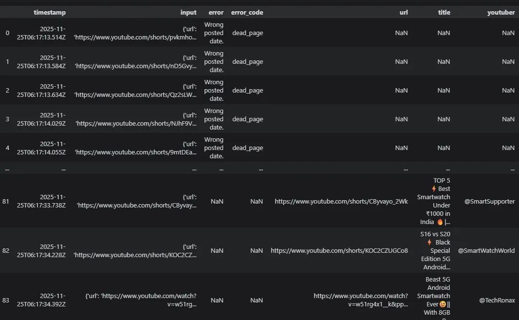Click the "error_code" column header
Image resolution: width=519 pixels, height=320 pixels.
[247, 13]
